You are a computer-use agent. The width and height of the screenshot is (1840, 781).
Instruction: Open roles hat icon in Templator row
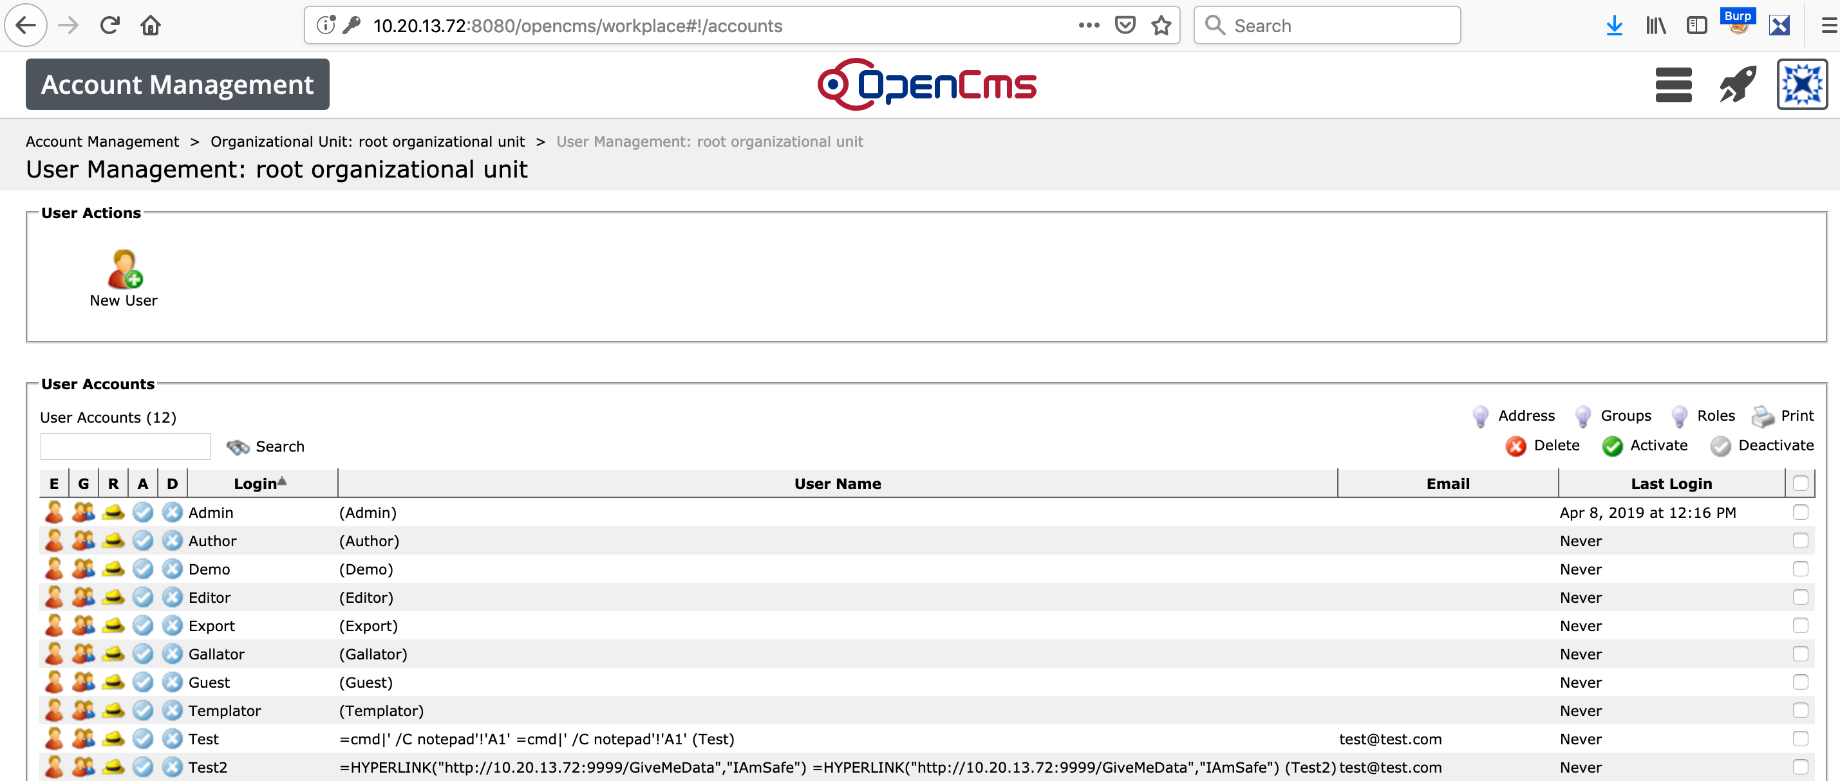[x=113, y=711]
